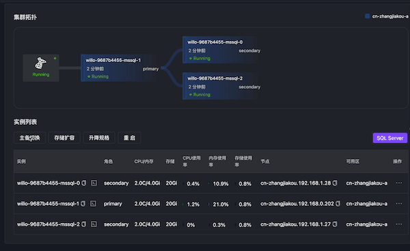Viewport: 410px width, 251px height.
Task: Click the 存储扩容 button
Action: 64,138
